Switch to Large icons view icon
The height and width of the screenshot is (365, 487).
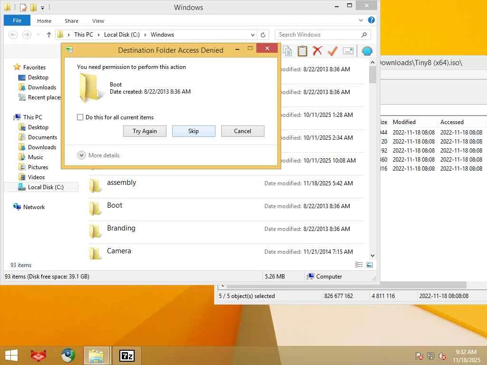[x=370, y=265]
